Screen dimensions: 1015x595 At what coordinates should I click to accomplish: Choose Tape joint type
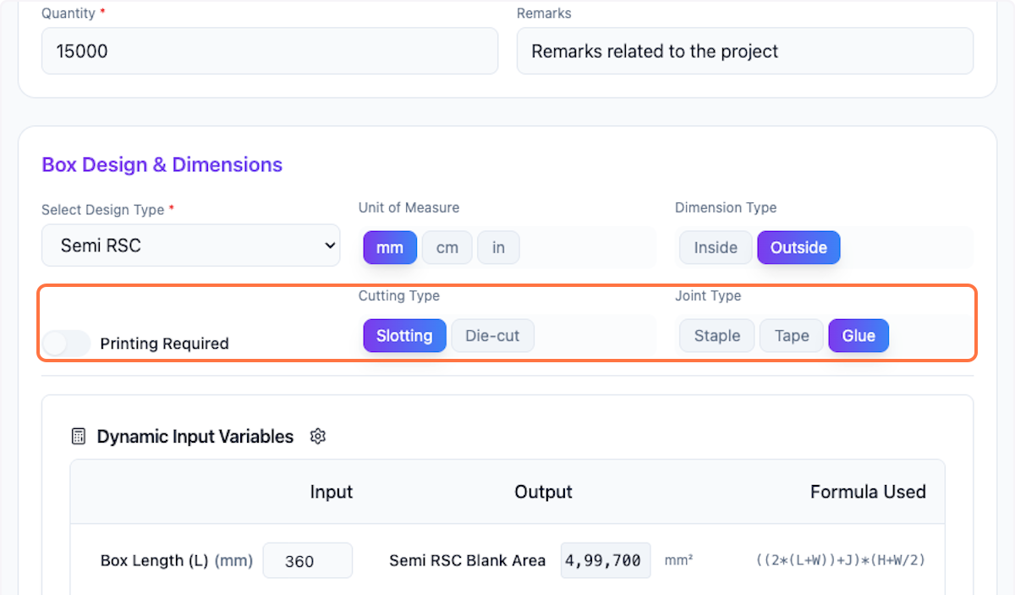pyautogui.click(x=792, y=336)
